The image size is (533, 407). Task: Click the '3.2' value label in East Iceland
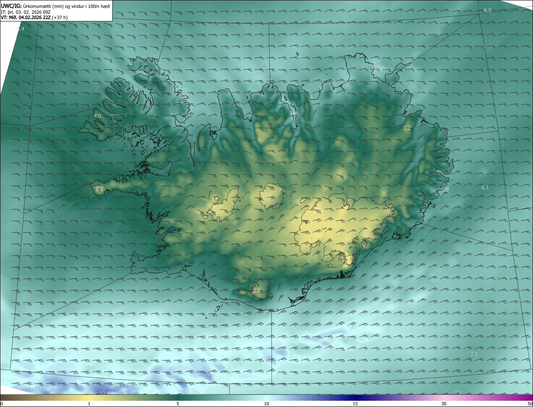(407, 128)
